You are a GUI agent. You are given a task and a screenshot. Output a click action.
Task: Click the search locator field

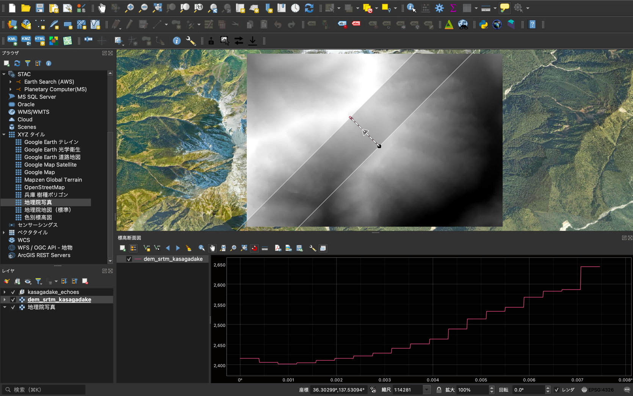click(x=44, y=390)
